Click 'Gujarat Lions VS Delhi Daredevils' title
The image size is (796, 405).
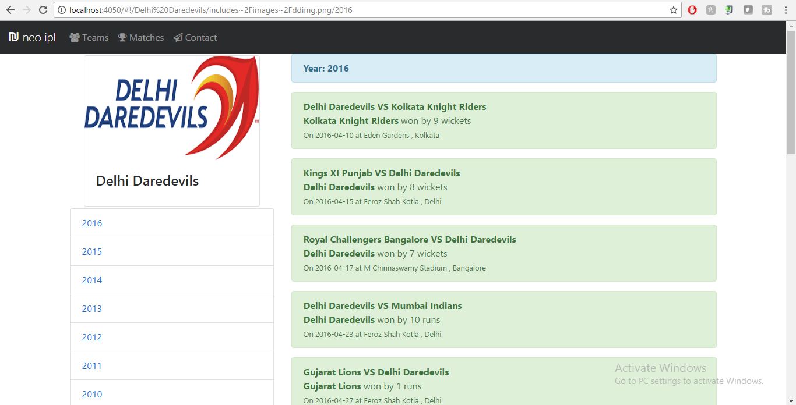click(376, 372)
